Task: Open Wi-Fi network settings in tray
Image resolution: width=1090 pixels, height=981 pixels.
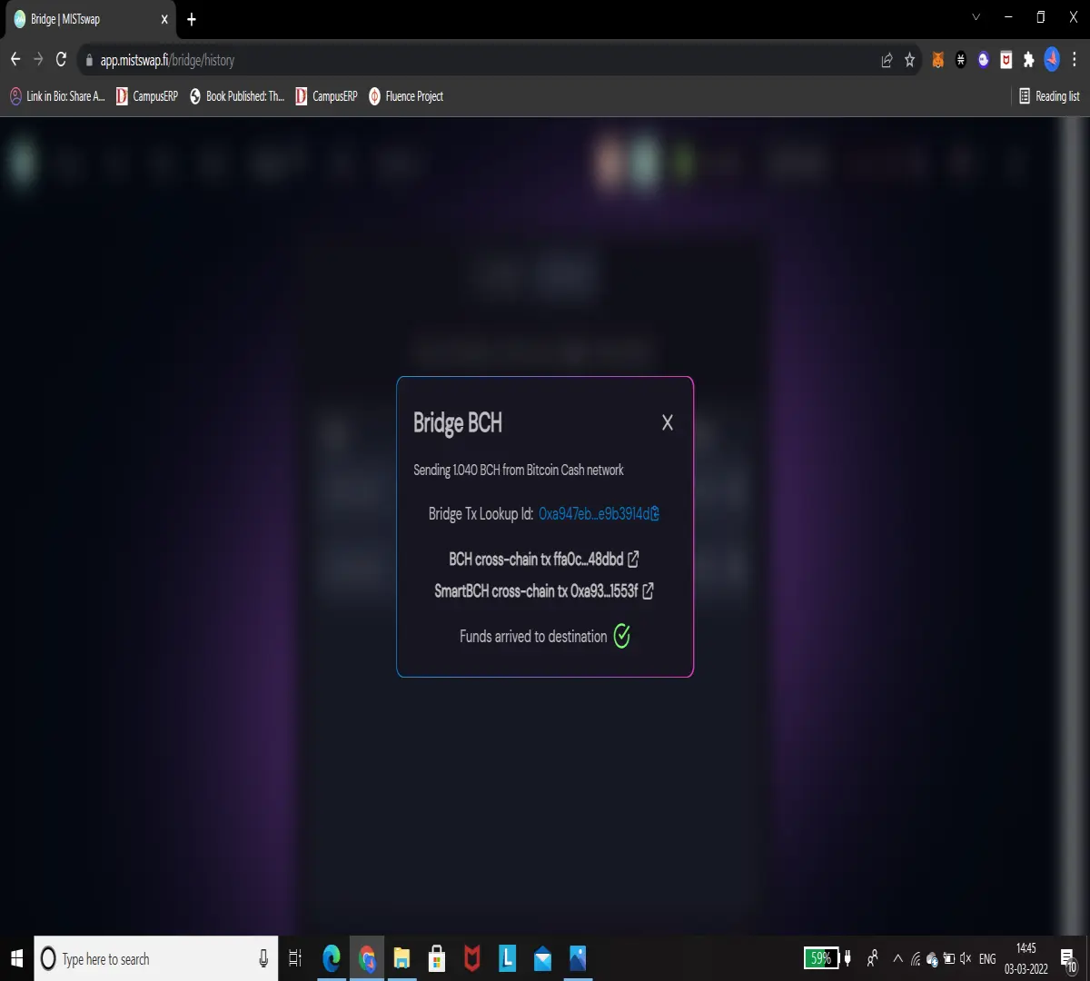Action: [916, 959]
